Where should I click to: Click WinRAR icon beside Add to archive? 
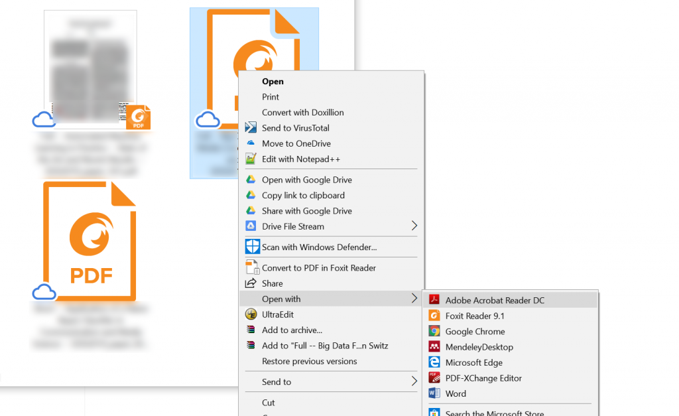251,329
